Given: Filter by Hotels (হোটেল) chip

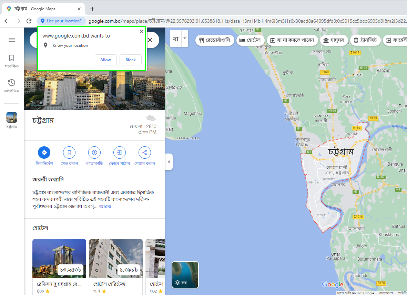Looking at the screenshot, I should pyautogui.click(x=250, y=40).
